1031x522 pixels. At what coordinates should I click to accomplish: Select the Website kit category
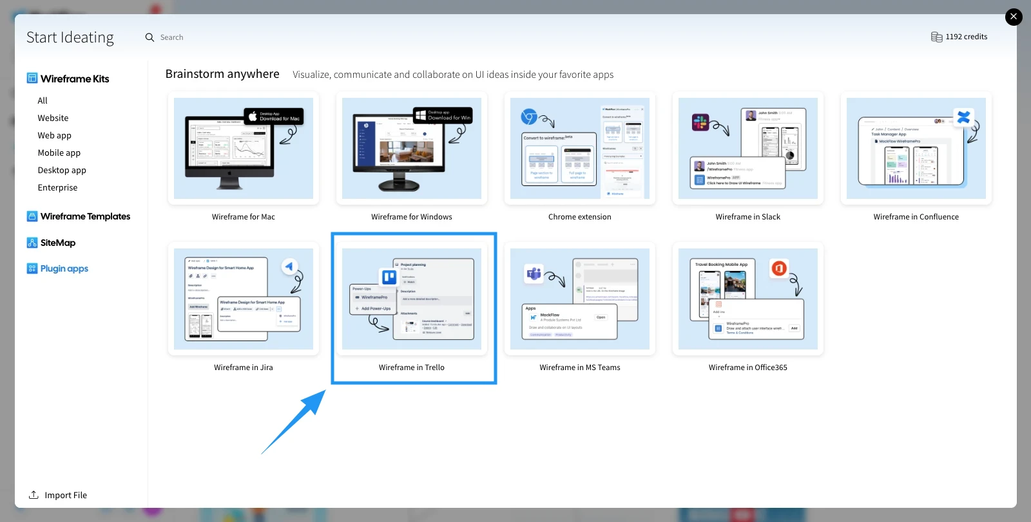click(x=53, y=118)
